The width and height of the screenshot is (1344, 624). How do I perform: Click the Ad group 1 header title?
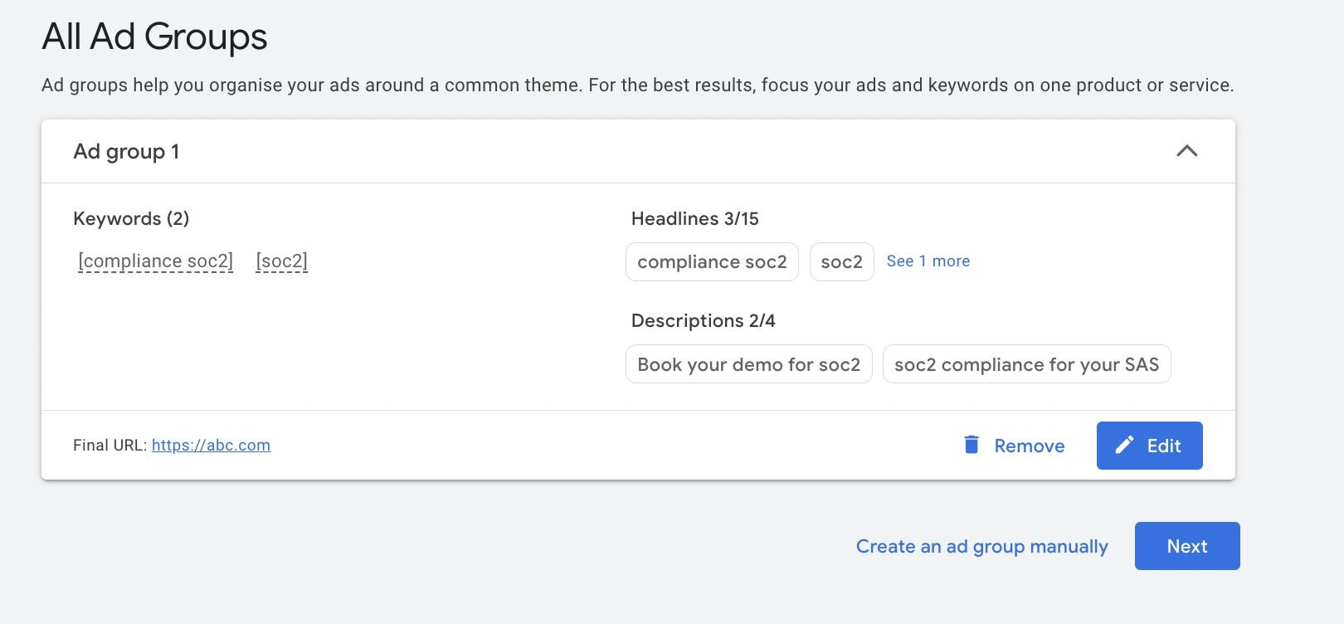(126, 152)
